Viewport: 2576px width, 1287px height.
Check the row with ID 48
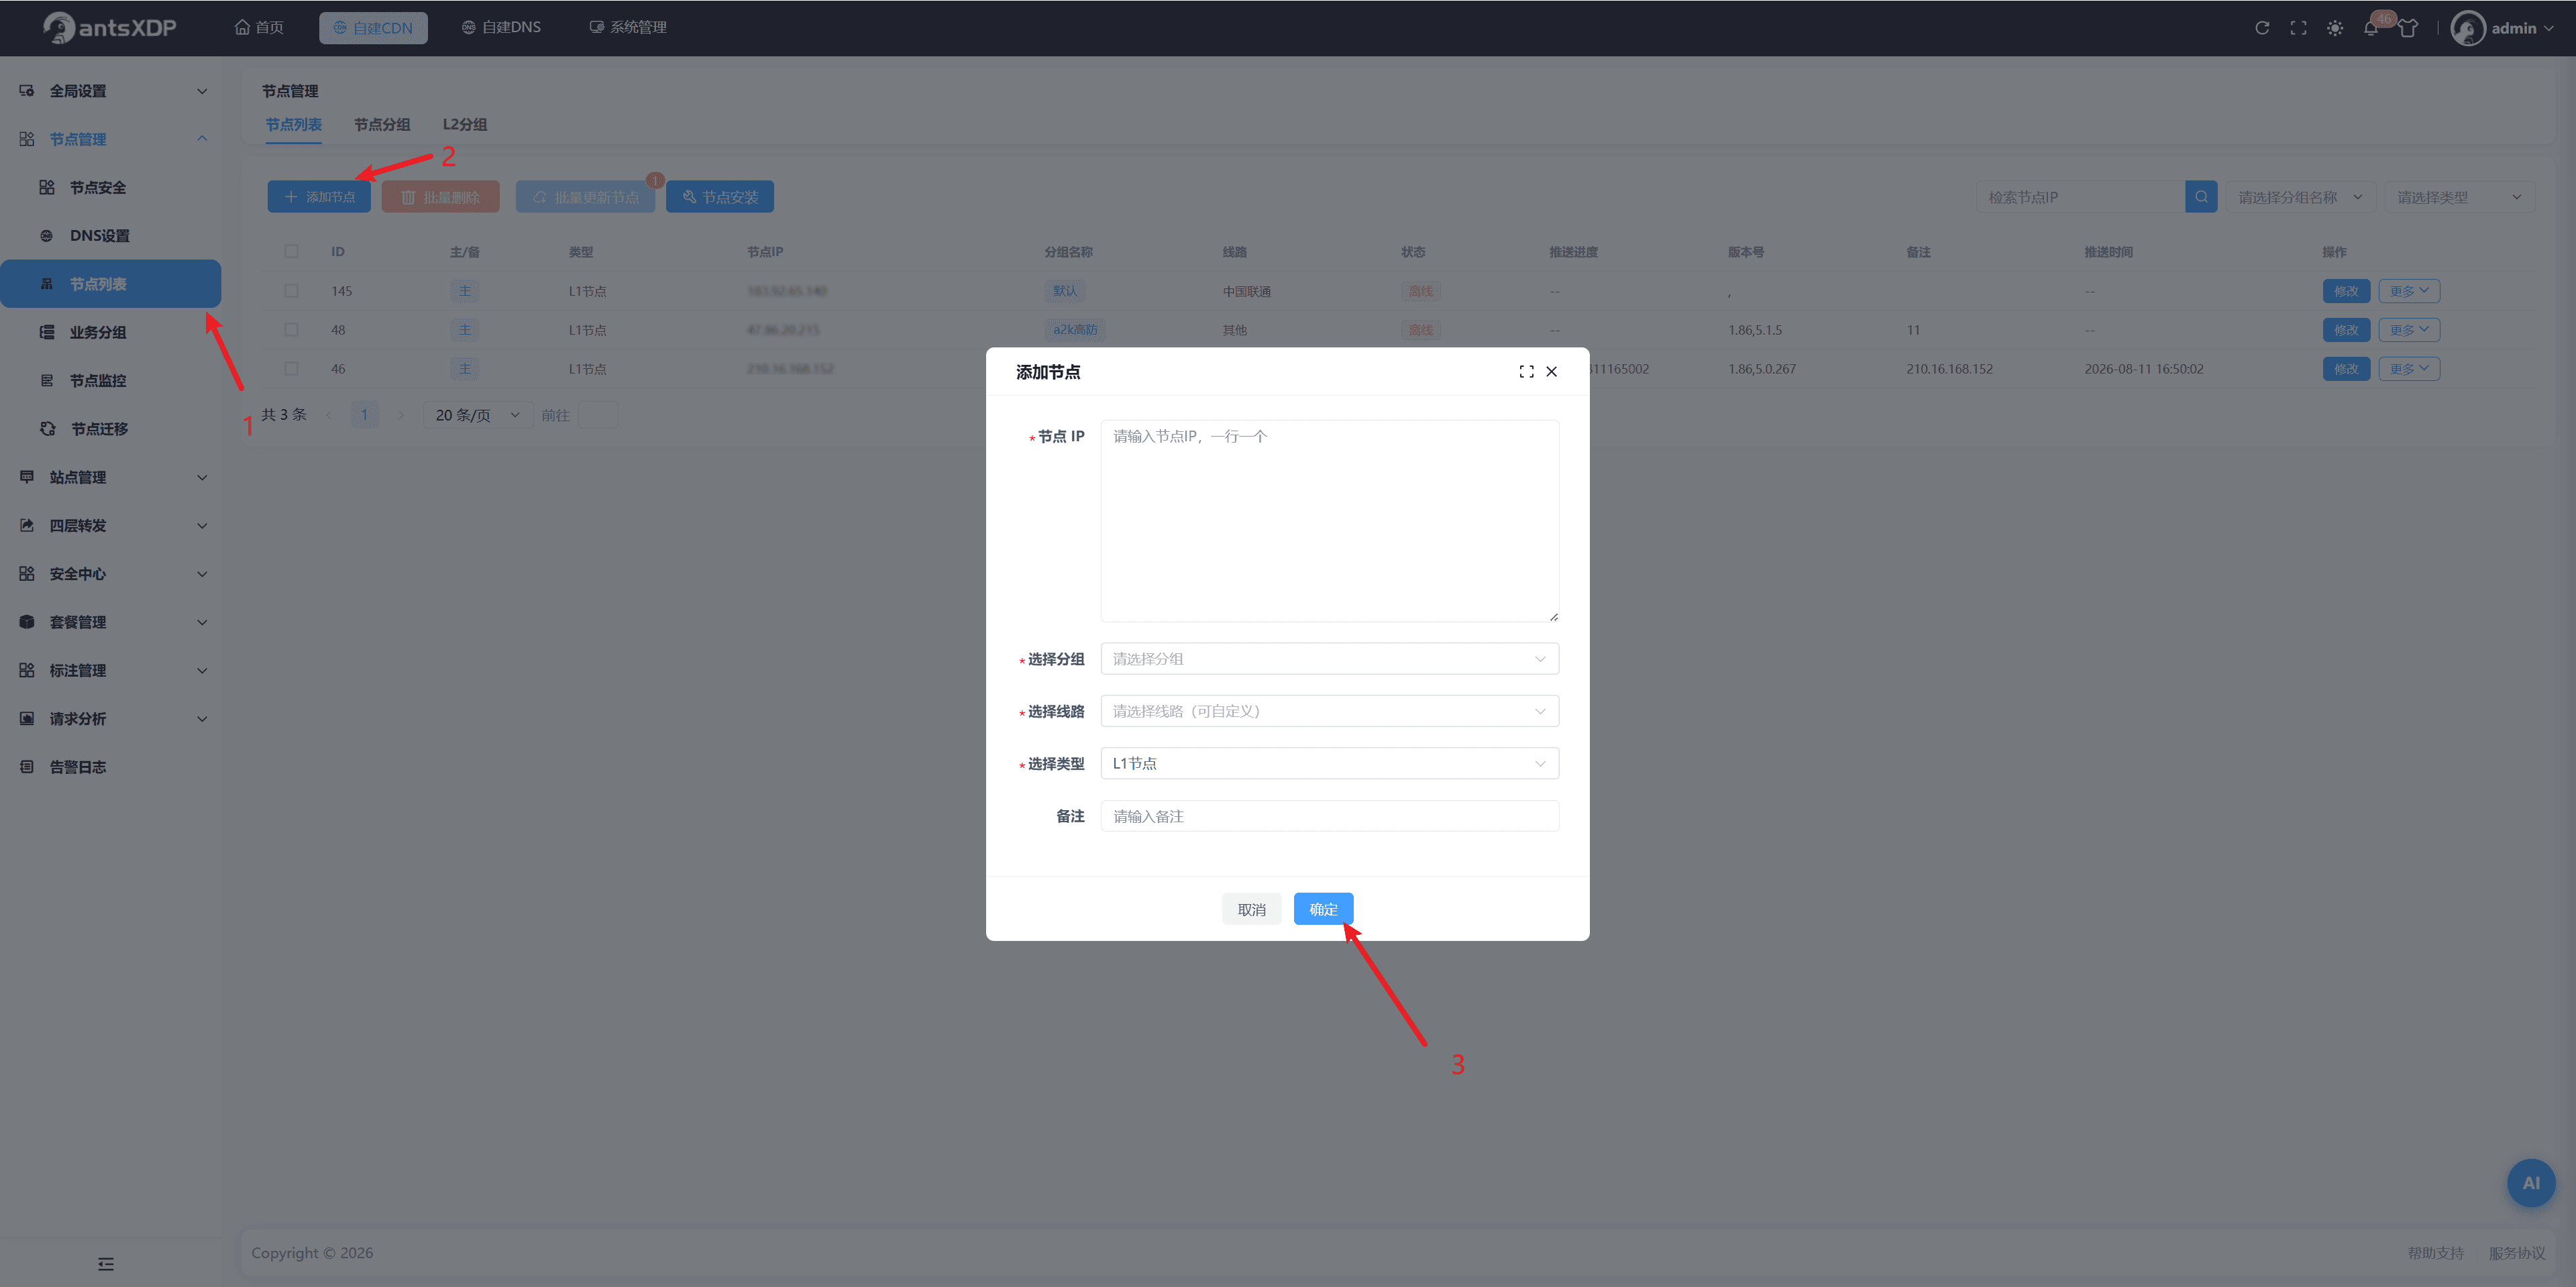291,329
